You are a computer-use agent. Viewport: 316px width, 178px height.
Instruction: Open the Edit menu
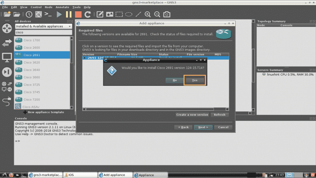tap(14, 7)
